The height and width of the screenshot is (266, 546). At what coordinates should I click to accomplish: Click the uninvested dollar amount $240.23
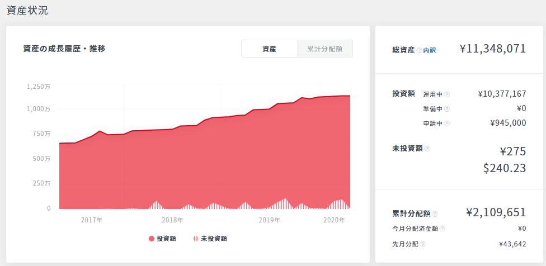point(505,168)
